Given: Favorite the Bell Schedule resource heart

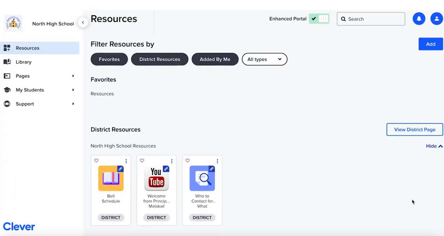Looking at the screenshot, I should 96,161.
